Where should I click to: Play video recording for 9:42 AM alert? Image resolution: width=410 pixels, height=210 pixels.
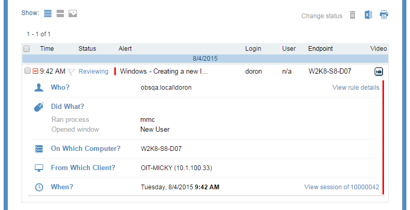[x=379, y=72]
